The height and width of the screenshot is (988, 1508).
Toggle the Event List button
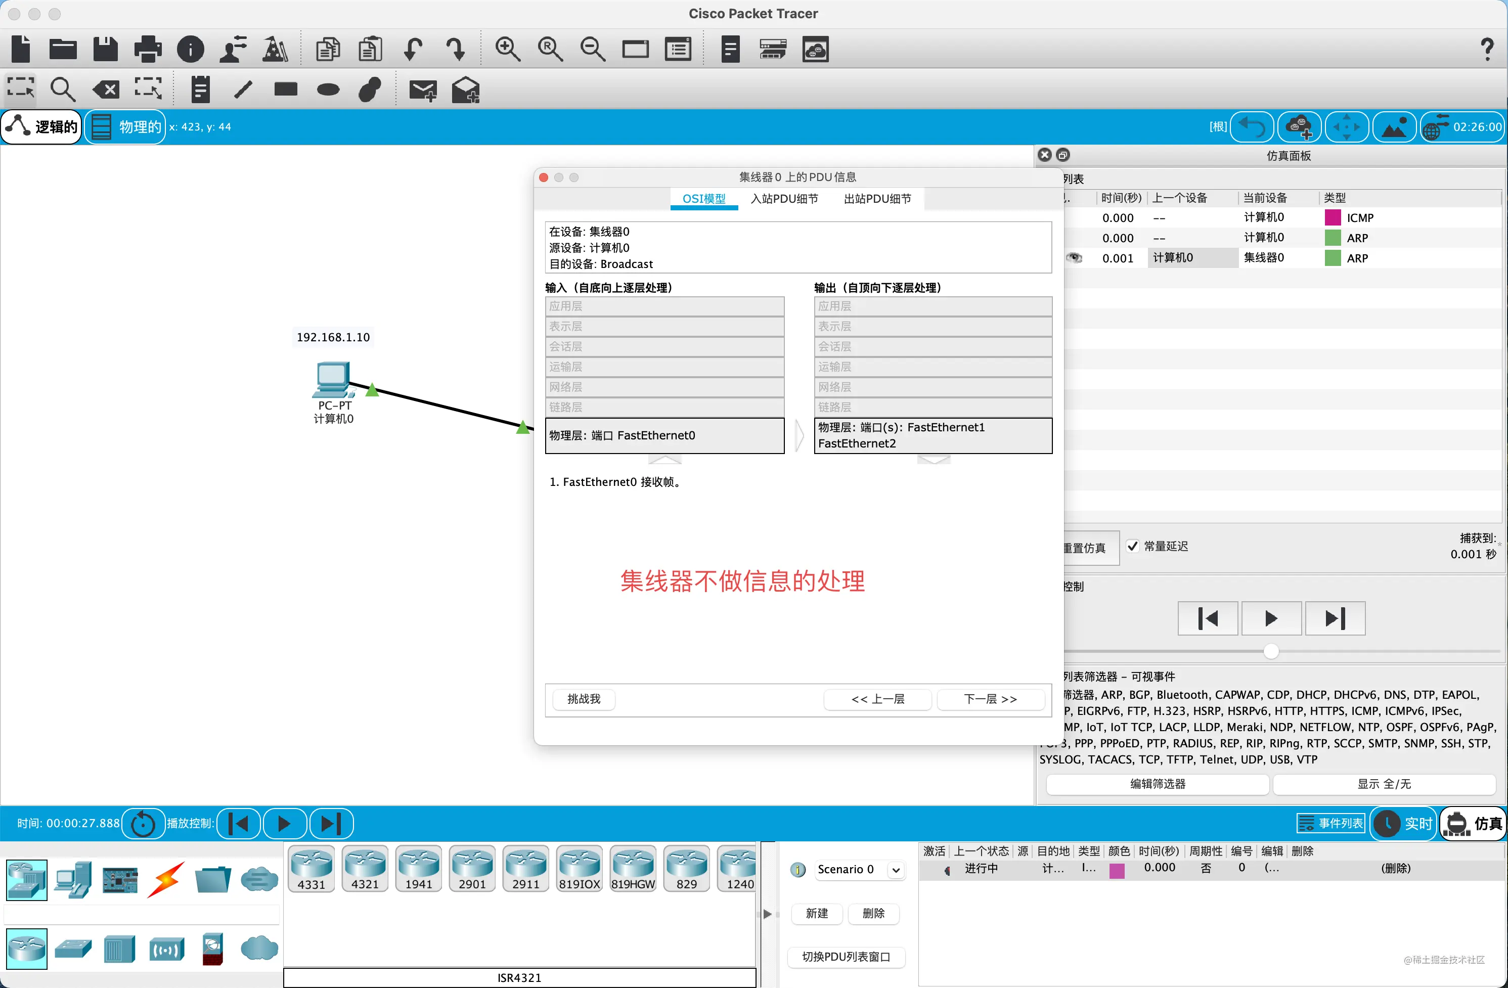click(x=1330, y=823)
